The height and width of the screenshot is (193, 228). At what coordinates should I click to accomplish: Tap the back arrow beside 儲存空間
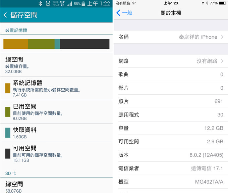click(x=5, y=15)
